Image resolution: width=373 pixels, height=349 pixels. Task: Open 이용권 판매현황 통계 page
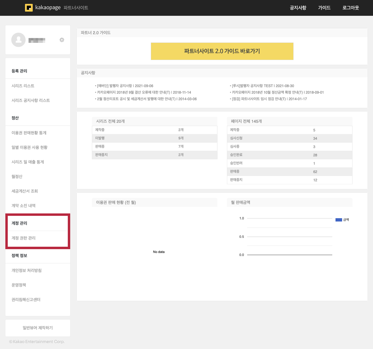[x=29, y=133]
